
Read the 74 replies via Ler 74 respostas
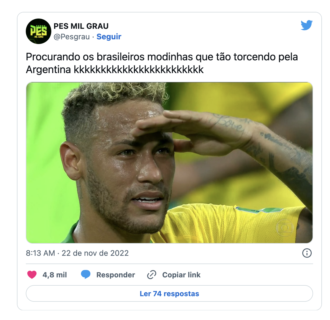pyautogui.click(x=169, y=293)
